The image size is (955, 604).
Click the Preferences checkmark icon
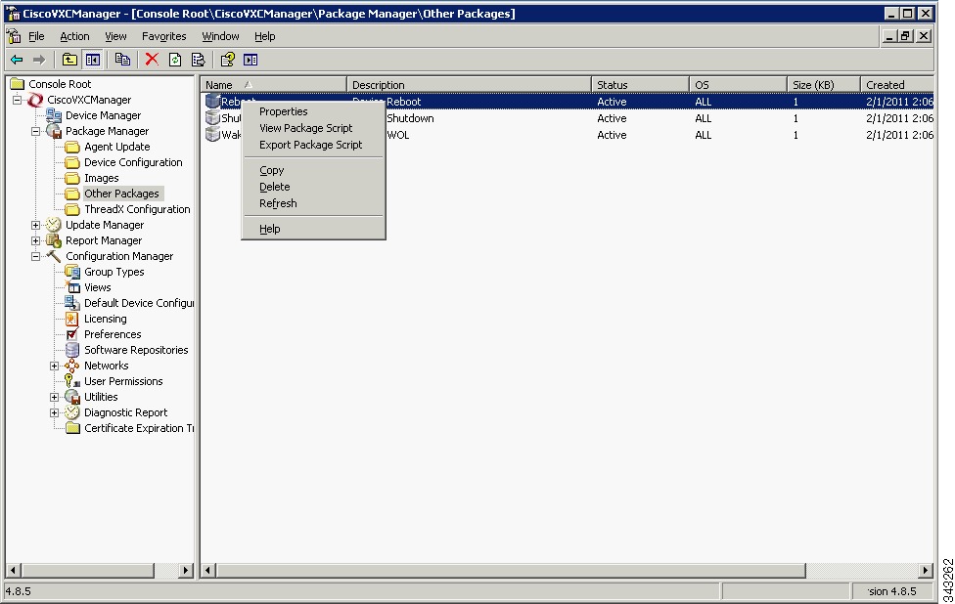point(72,334)
